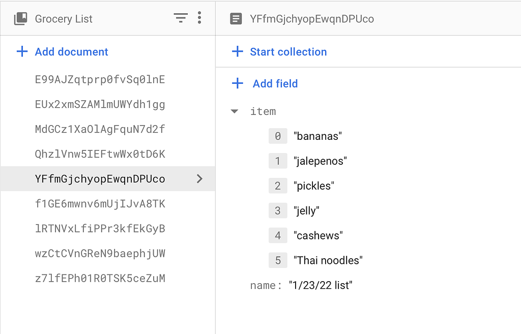The width and height of the screenshot is (521, 334).
Task: Click the Thai noodles value
Action: tap(328, 260)
